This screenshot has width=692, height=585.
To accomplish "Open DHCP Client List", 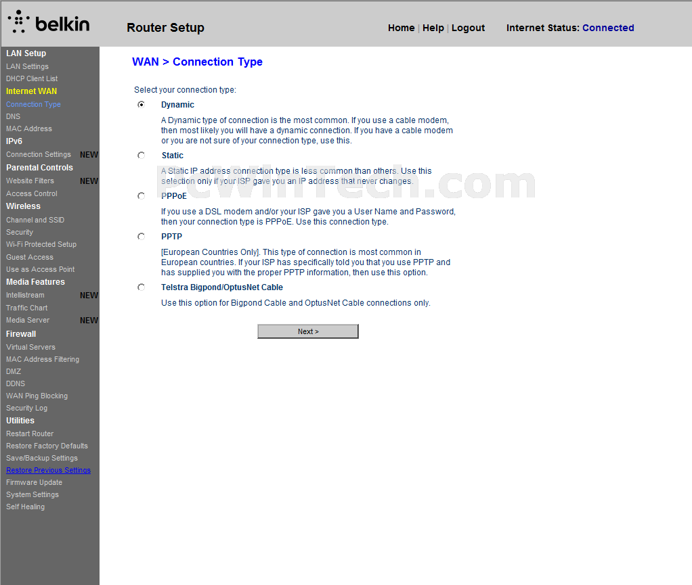I will click(32, 78).
